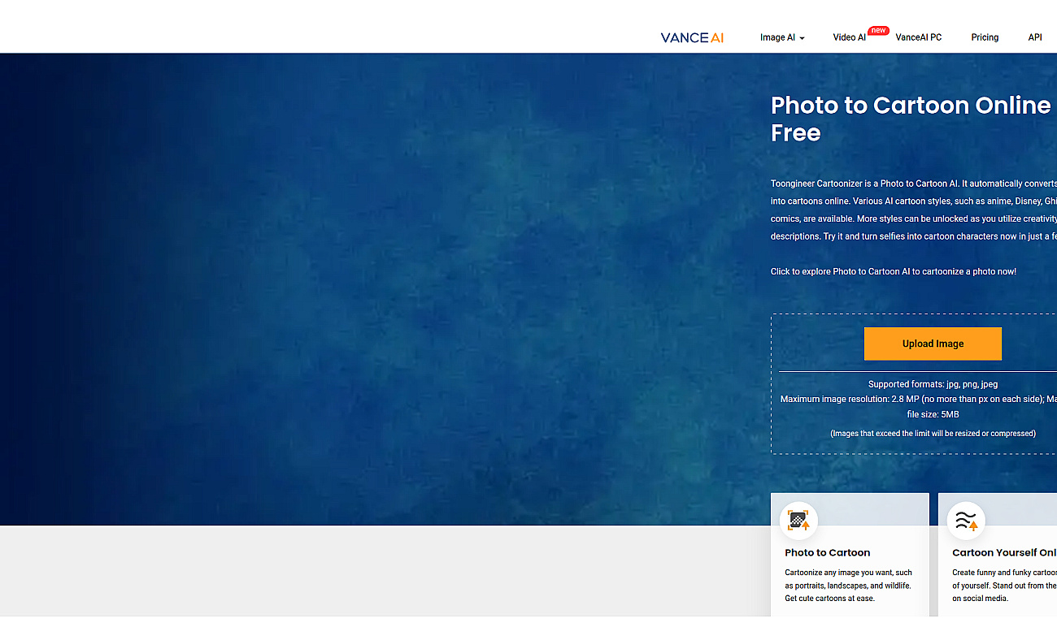This screenshot has height=640, width=1057.
Task: Open the API page
Action: [1035, 37]
